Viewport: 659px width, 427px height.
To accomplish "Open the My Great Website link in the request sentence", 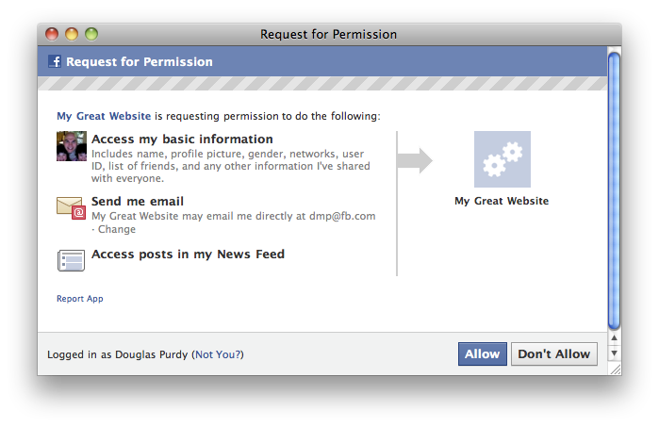I will (104, 116).
